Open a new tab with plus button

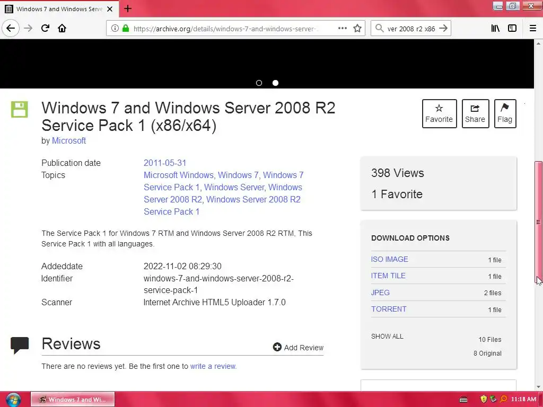point(127,8)
